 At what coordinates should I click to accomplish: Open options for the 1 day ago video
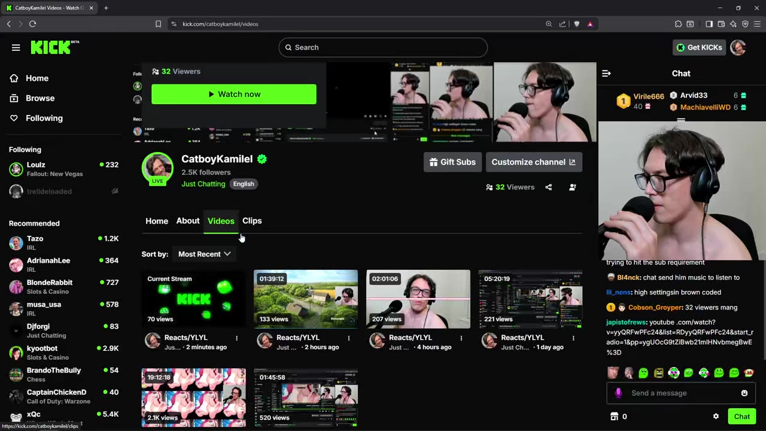click(x=573, y=338)
